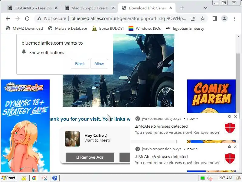Open settings of the lower McAfee notification
The image size is (242, 182).
tap(229, 147)
